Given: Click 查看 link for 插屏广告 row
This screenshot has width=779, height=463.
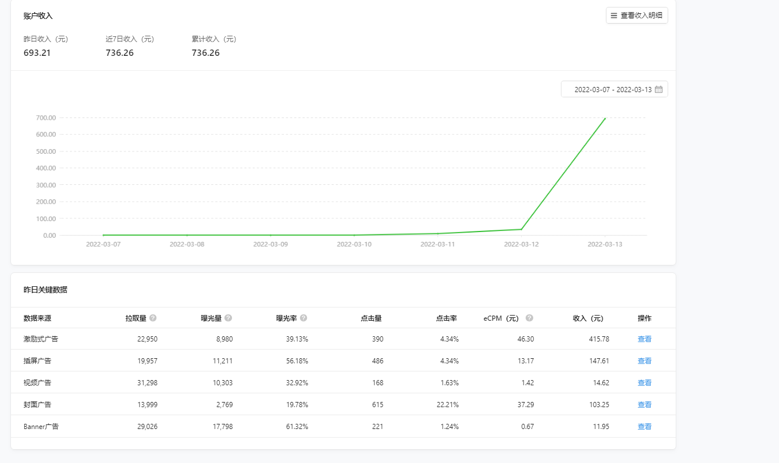Looking at the screenshot, I should 645,361.
